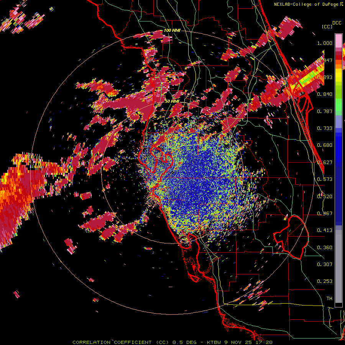
Task: Click the pink top segment of the color bar
Action: tap(338, 41)
